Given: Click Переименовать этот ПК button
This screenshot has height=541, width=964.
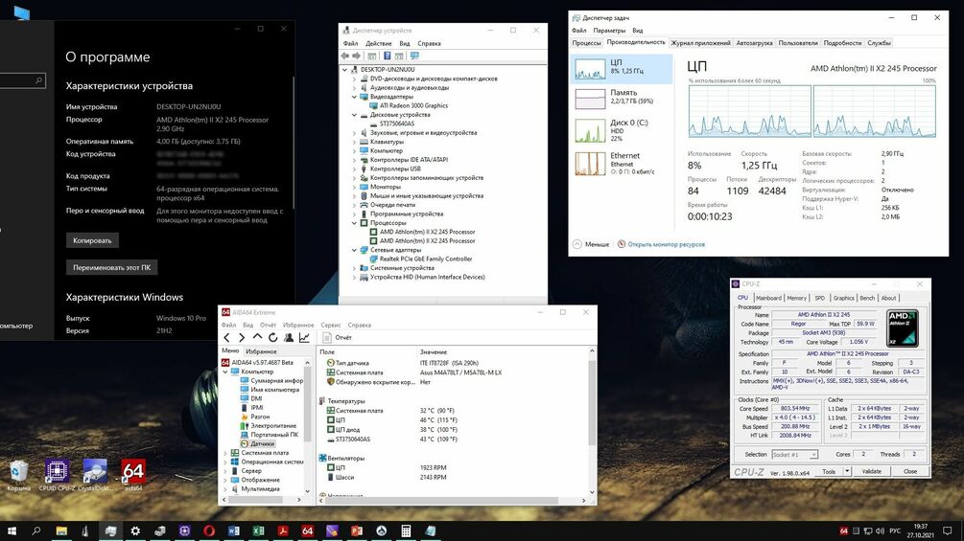Looking at the screenshot, I should click(x=112, y=267).
